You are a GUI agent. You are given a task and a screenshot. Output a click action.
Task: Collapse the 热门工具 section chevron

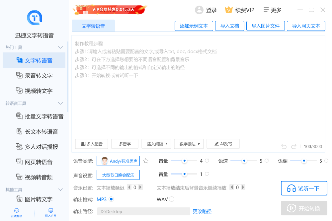coord(60,47)
